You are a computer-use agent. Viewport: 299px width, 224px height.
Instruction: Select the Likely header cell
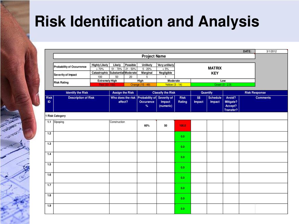coord(117,65)
